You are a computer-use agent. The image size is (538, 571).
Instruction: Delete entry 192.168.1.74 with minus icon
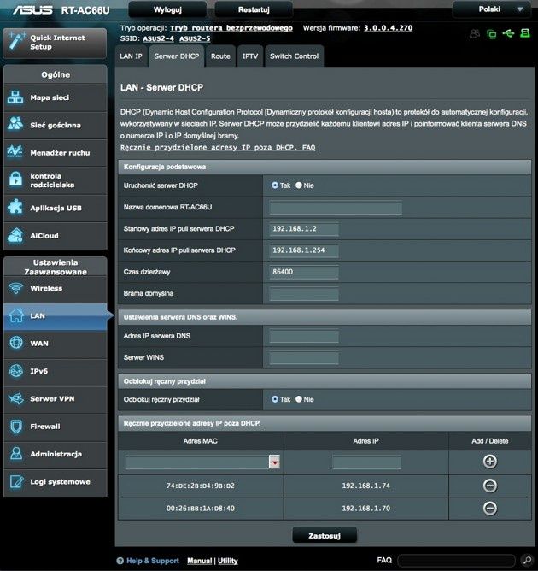490,486
